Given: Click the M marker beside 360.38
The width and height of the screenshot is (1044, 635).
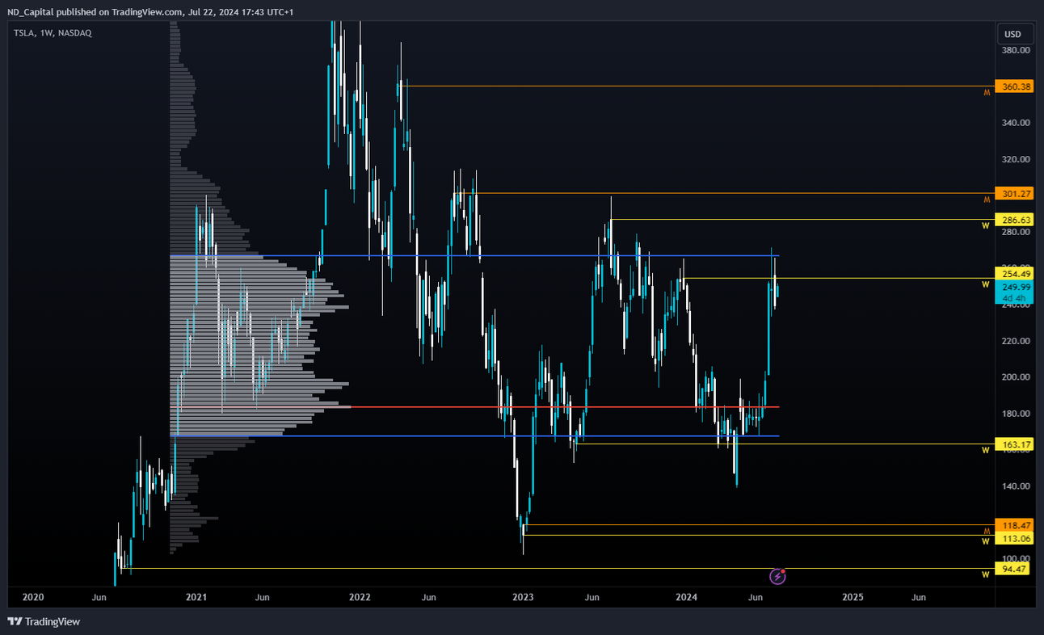Looking at the screenshot, I should click(x=986, y=93).
